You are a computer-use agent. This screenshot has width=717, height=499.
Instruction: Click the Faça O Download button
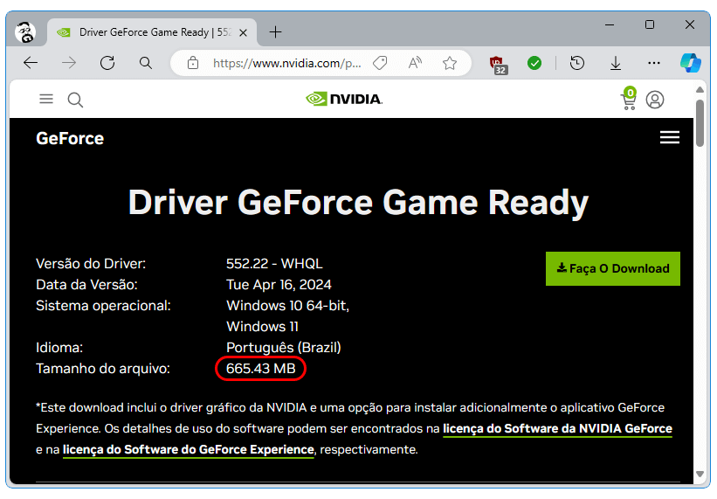coord(613,268)
